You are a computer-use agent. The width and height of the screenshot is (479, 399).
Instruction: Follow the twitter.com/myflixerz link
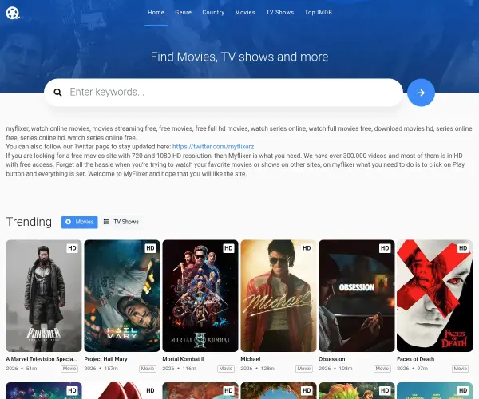tap(213, 147)
